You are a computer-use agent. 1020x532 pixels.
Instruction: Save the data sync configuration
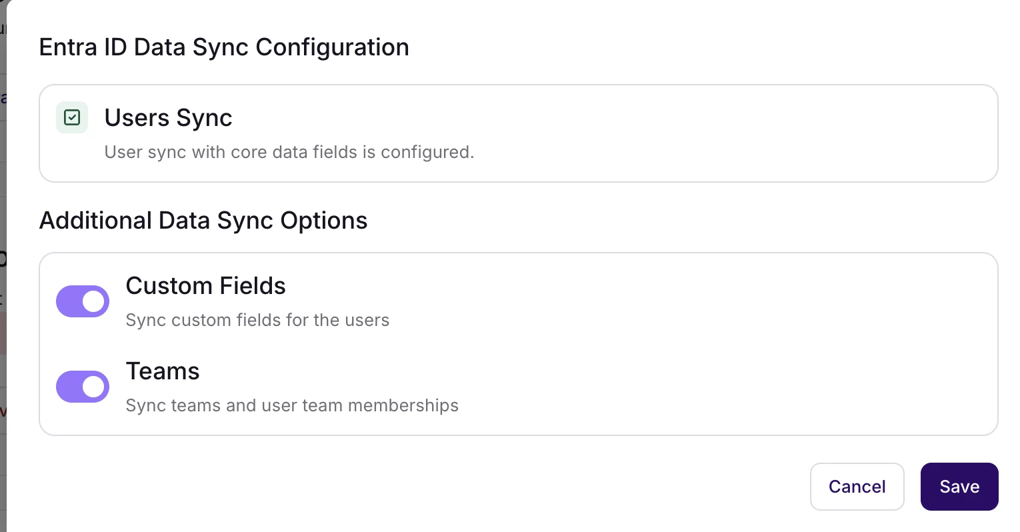pyautogui.click(x=959, y=487)
